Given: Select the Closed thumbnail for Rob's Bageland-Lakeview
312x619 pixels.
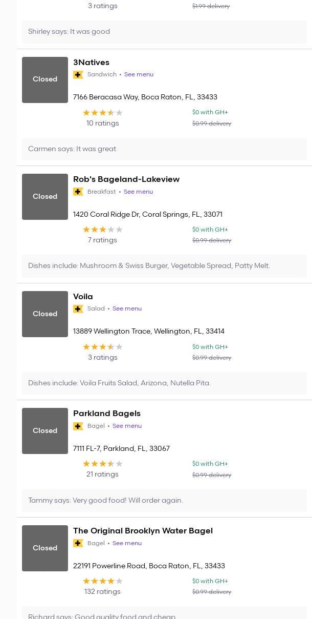Looking at the screenshot, I should point(45,197).
